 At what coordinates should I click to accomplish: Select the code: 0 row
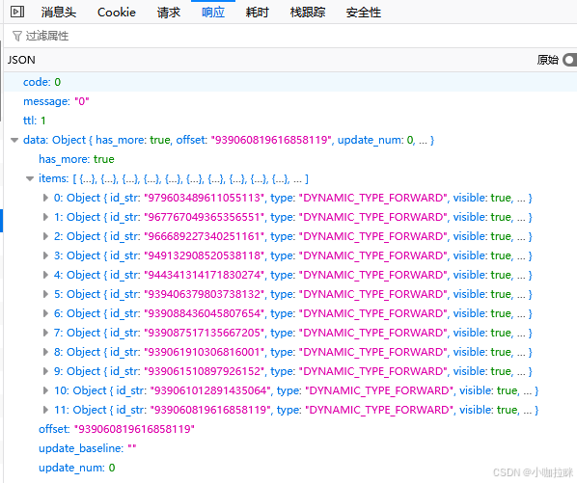coord(290,82)
